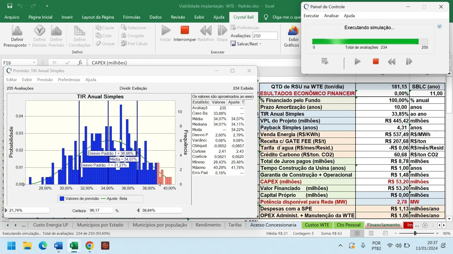Viewport: 453px width, 254px height.
Task: Open Previsão menu in forecast window
Action: (45, 80)
